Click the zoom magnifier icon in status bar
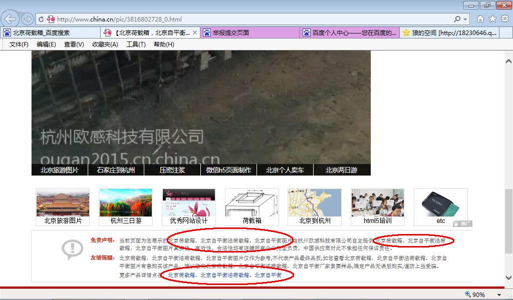513x300 pixels. pyautogui.click(x=468, y=294)
